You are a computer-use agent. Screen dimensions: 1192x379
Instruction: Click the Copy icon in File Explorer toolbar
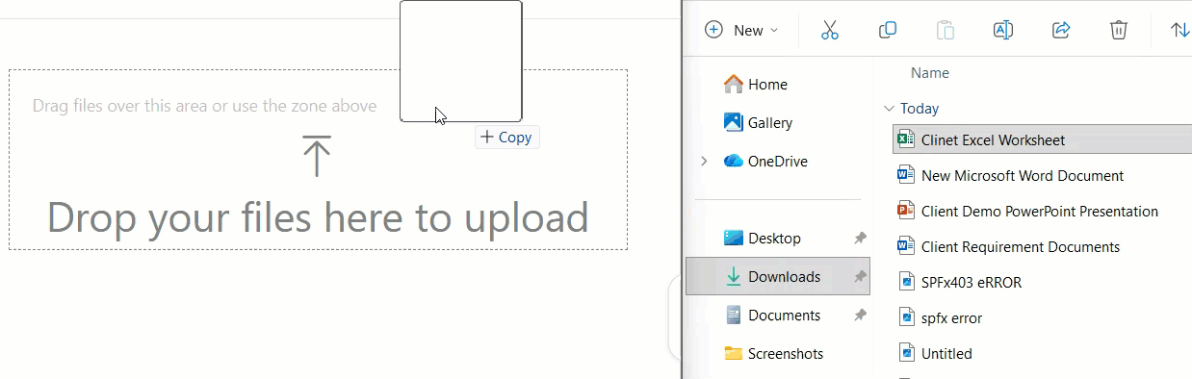click(x=888, y=30)
